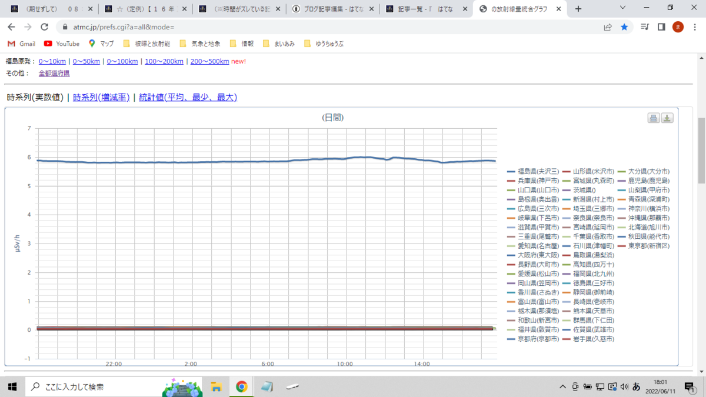The width and height of the screenshot is (706, 397).
Task: Click the share page icon in address bar
Action: [608, 27]
